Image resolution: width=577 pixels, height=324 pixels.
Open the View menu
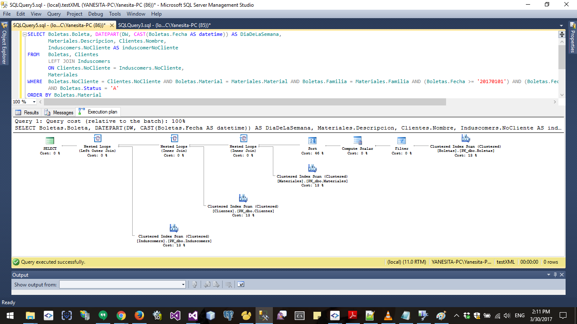(36, 14)
